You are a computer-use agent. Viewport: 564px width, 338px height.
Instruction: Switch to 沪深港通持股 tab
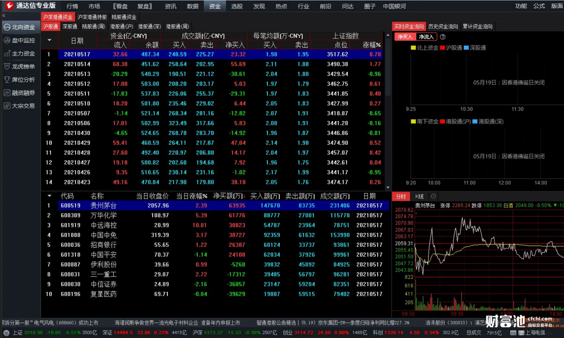(x=92, y=17)
